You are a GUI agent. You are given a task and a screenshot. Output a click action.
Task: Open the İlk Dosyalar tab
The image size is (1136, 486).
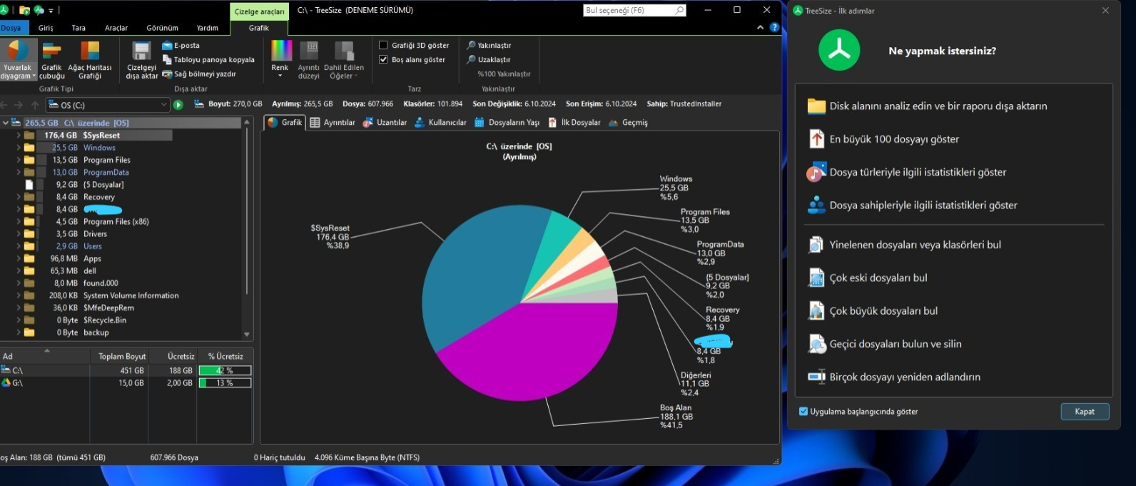coord(574,123)
